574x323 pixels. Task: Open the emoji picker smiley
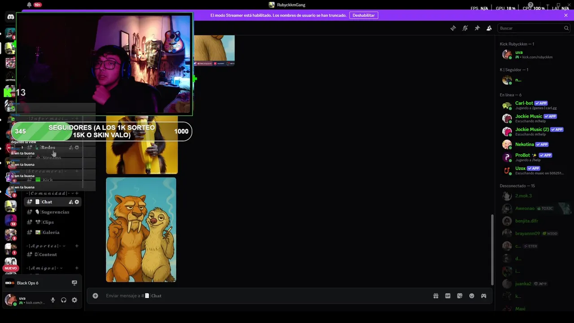[472, 296]
